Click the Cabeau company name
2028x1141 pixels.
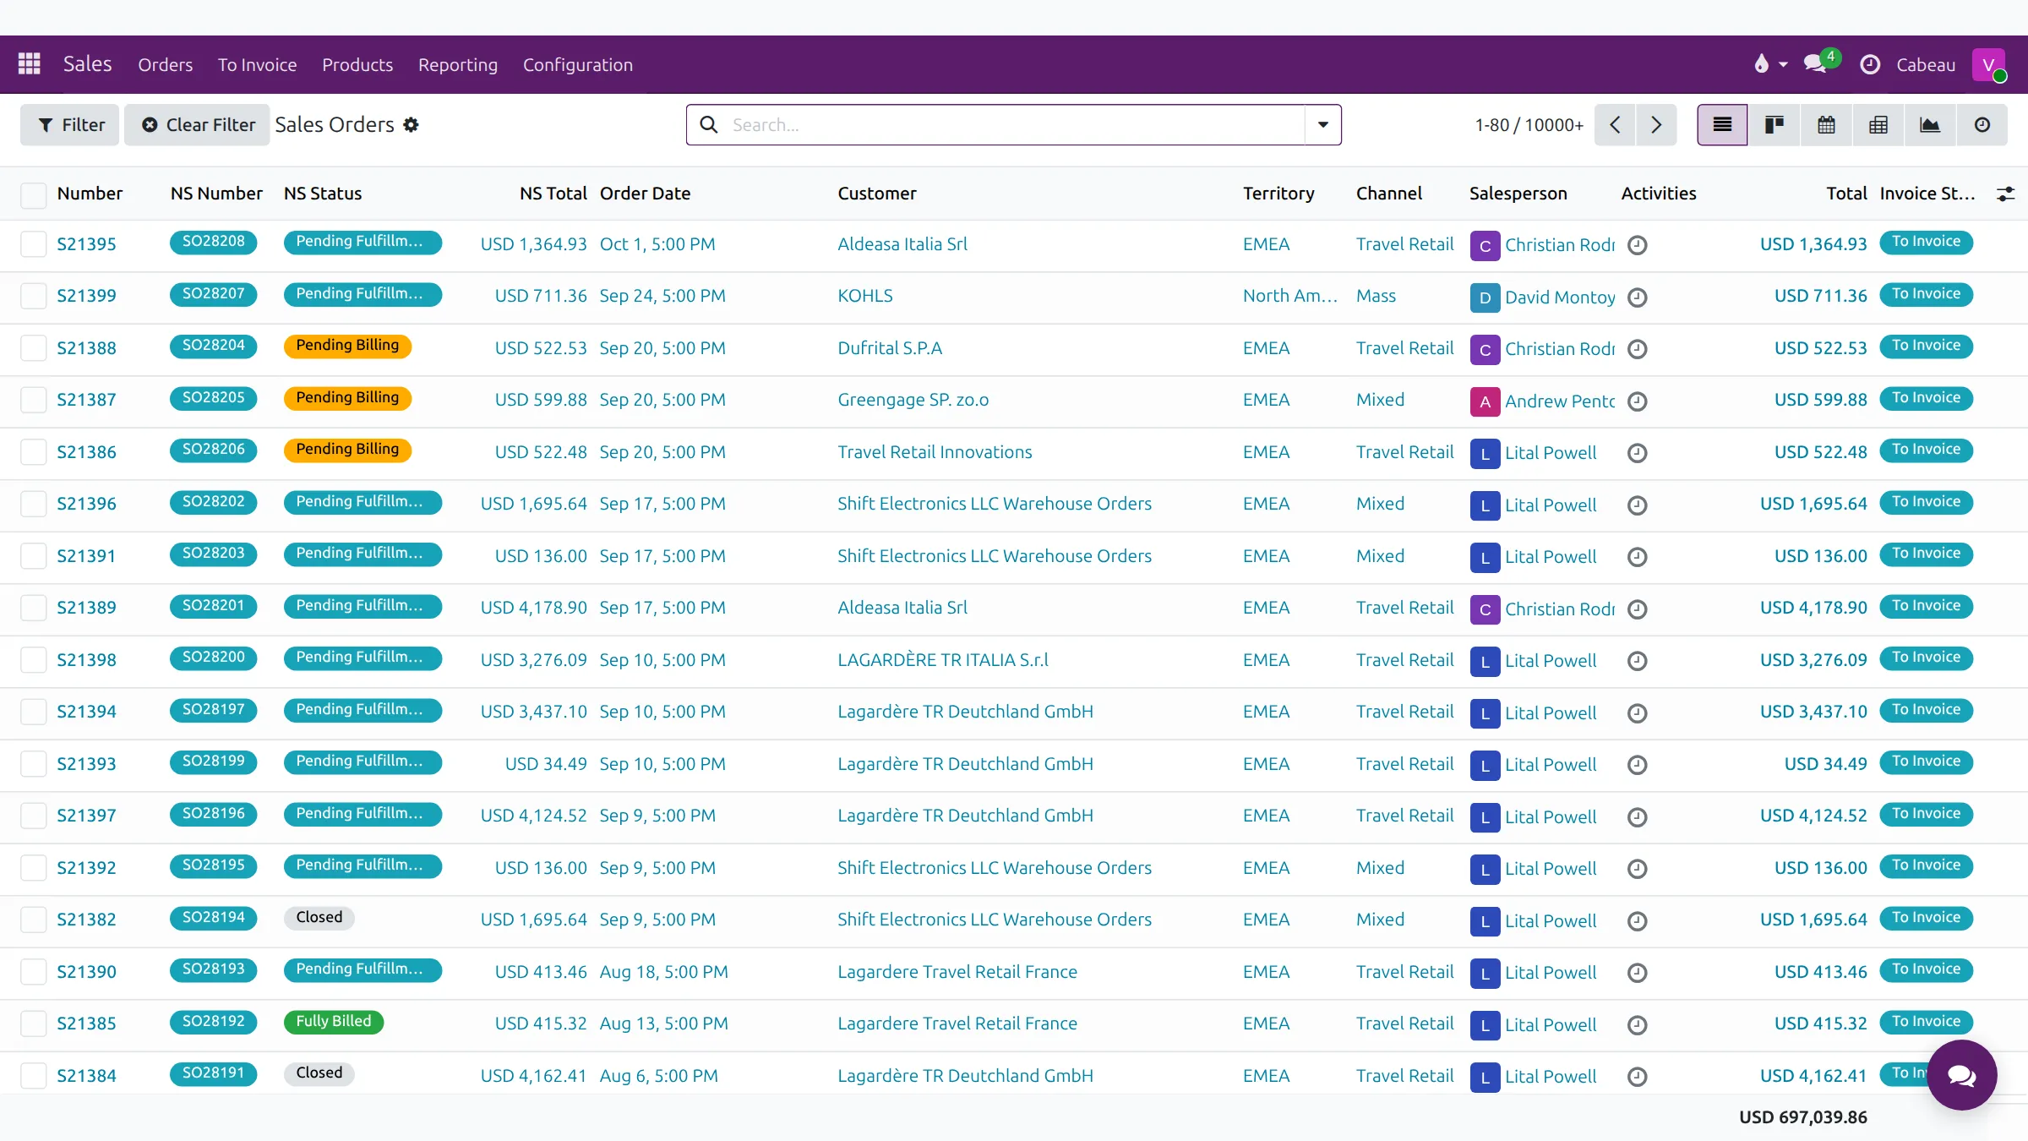coord(1926,64)
